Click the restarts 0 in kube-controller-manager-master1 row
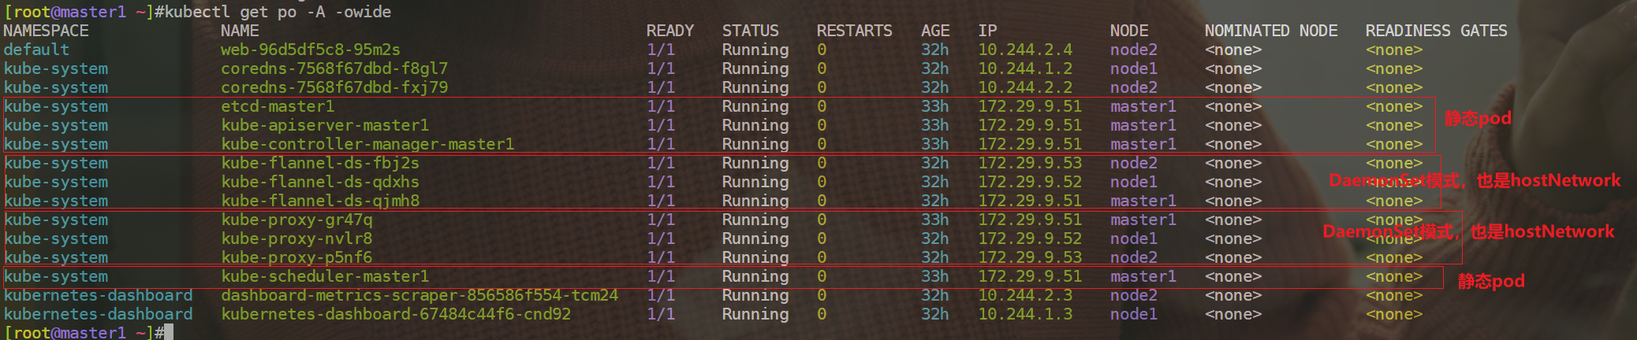This screenshot has height=340, width=1637. tap(822, 144)
